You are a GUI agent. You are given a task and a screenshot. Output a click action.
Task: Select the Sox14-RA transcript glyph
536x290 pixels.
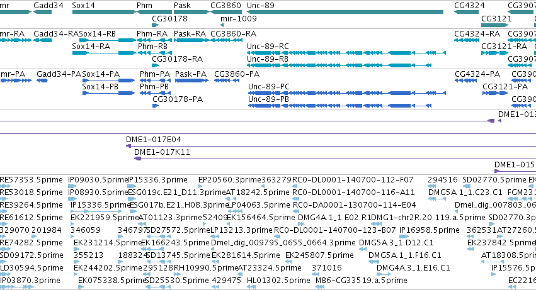coord(105,53)
